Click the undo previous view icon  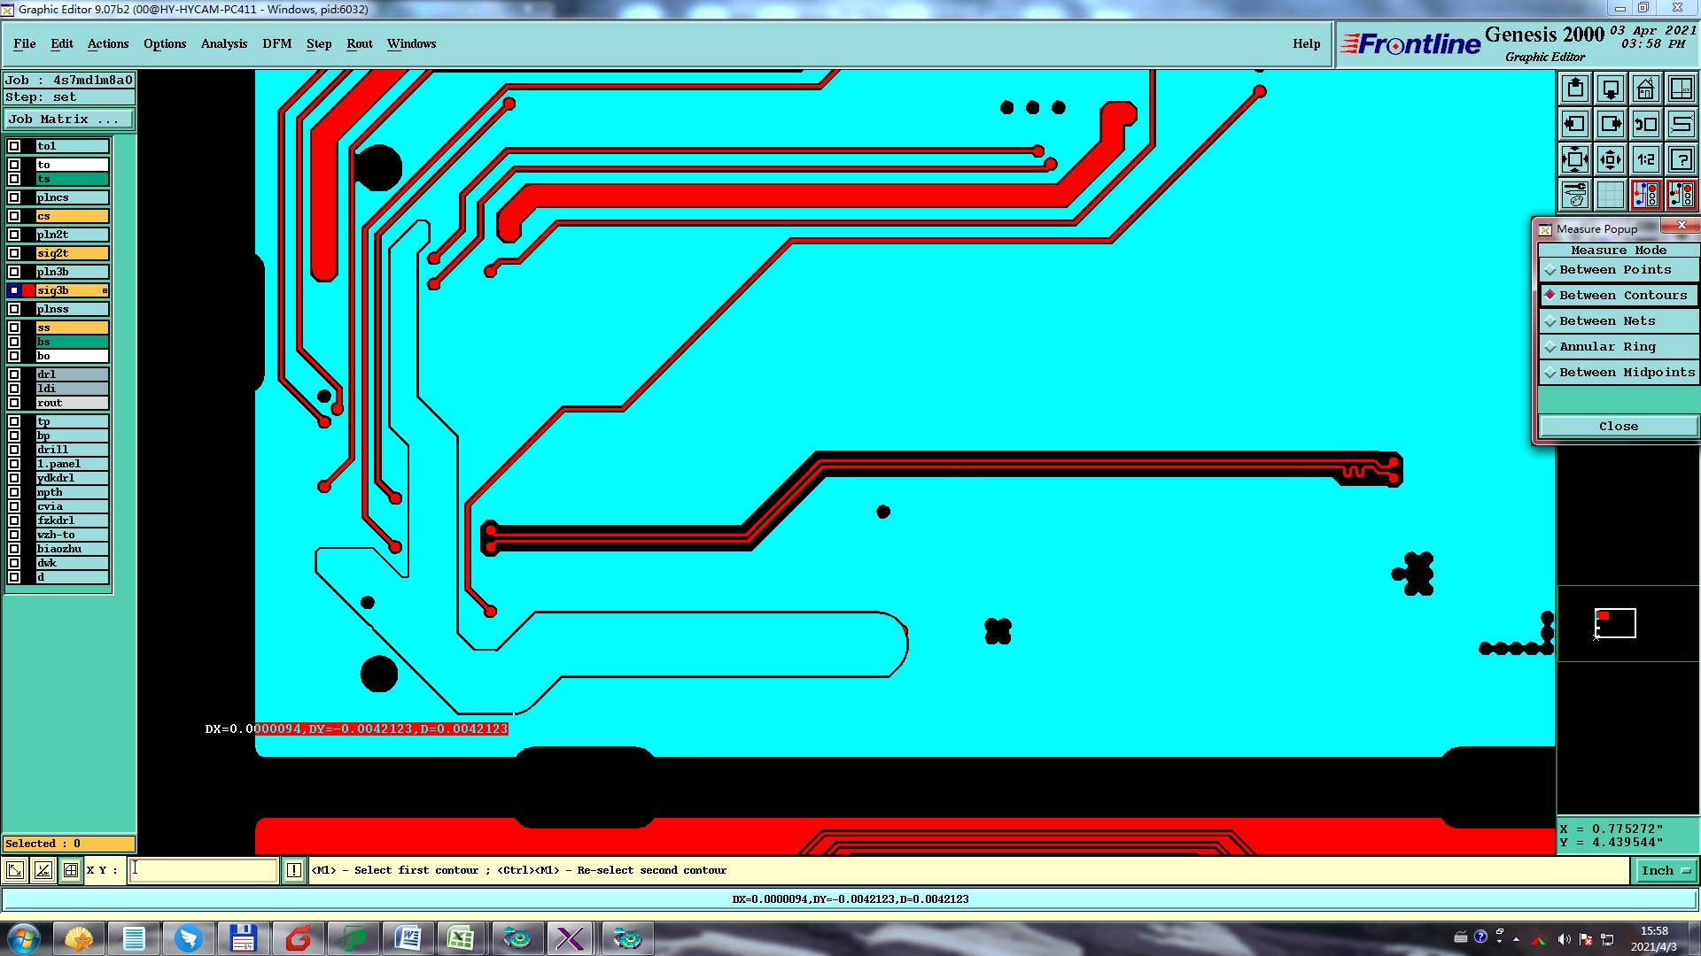[1645, 124]
